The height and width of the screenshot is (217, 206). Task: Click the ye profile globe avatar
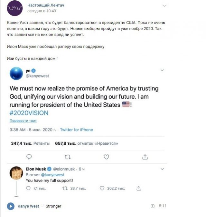point(16,73)
